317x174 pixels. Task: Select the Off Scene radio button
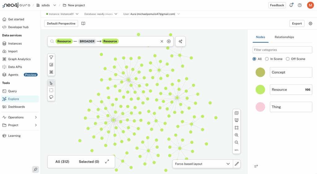(x=288, y=59)
